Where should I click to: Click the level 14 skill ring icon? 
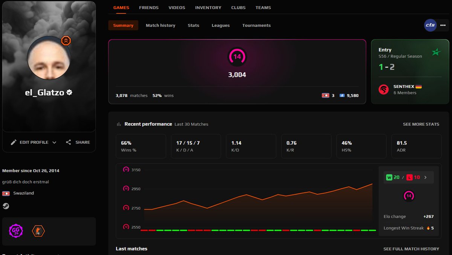click(237, 57)
